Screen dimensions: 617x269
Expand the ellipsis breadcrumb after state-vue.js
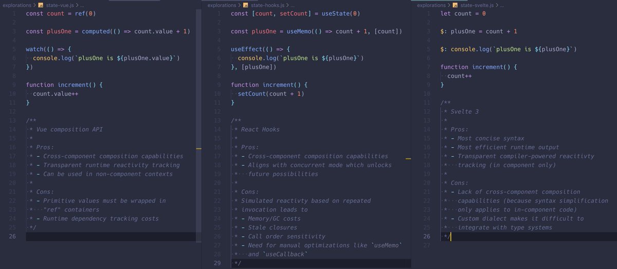pyautogui.click(x=82, y=6)
